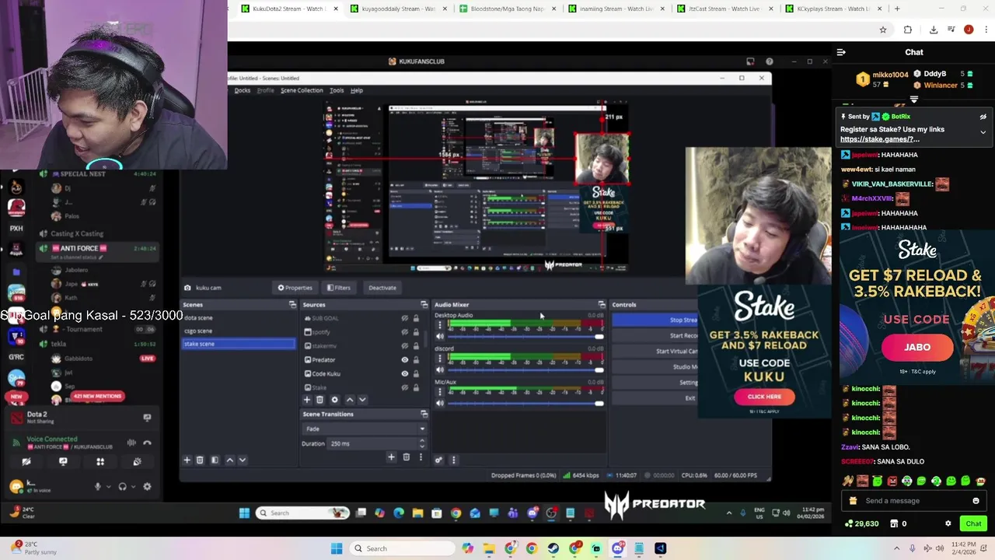The image size is (995, 560).
Task: Remove transition with Scene Transitions trash icon
Action: point(406,457)
